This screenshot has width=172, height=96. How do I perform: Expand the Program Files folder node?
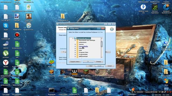coord(75,53)
